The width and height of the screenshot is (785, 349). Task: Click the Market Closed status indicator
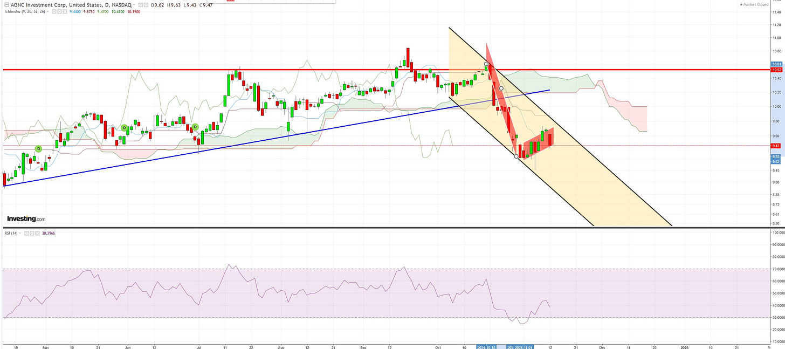point(754,4)
